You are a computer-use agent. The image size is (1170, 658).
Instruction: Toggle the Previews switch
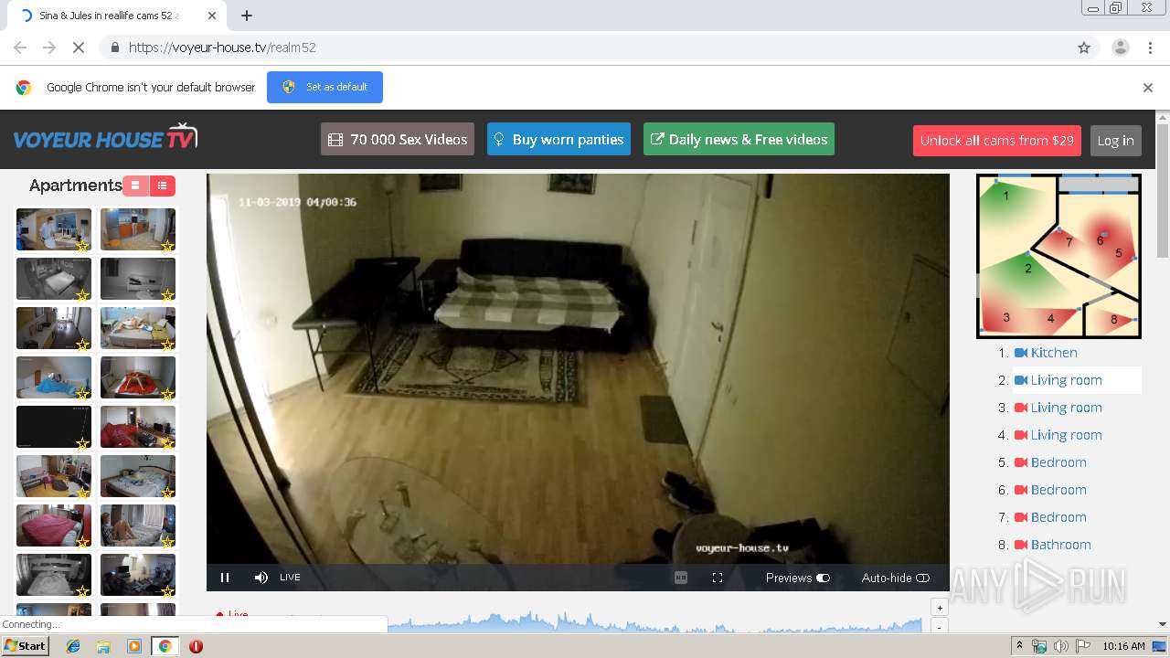(x=823, y=578)
